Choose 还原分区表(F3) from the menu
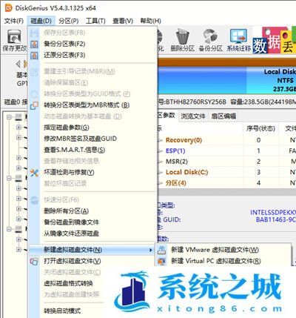 click(92, 56)
